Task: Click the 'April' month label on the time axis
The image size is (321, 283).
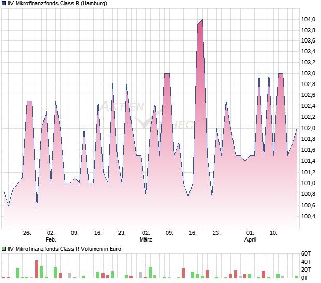Action: coord(250,240)
